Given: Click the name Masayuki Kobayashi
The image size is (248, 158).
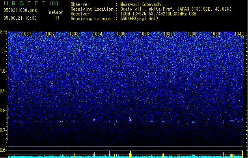Looking at the screenshot, I should [142, 4].
